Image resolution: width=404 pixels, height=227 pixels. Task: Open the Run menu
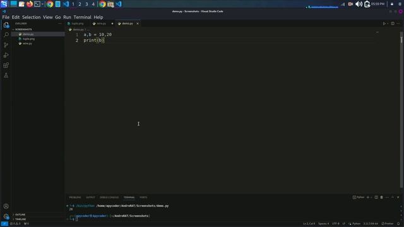pos(67,17)
